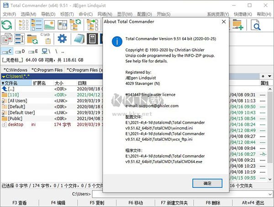Click F6 移动 function button

tap(136, 203)
